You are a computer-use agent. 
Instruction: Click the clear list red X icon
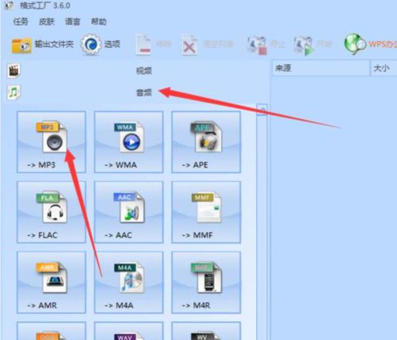pyautogui.click(x=189, y=45)
